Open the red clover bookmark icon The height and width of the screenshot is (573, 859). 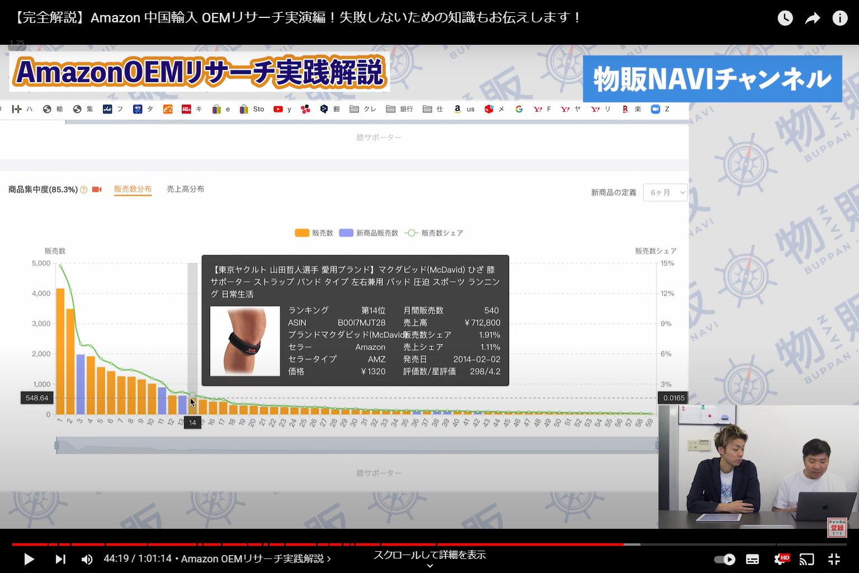tap(305, 109)
